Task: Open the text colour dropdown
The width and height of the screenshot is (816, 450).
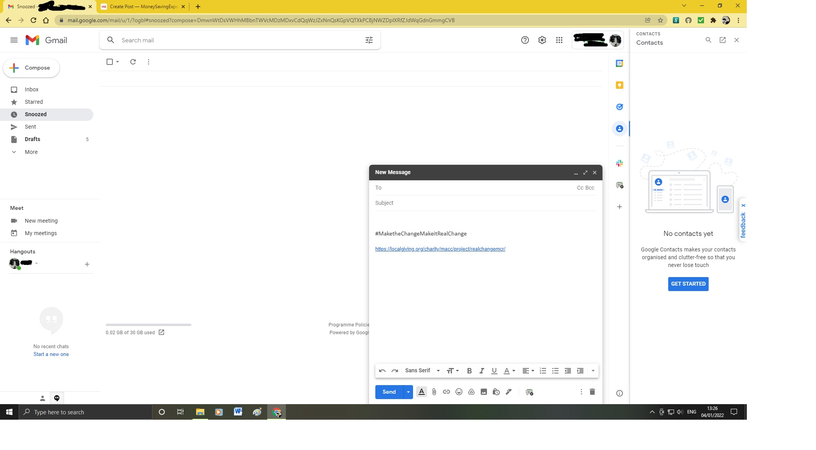Action: coord(510,371)
